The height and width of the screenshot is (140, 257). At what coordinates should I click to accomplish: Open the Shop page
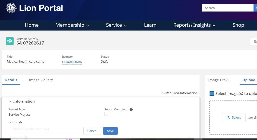point(238,25)
